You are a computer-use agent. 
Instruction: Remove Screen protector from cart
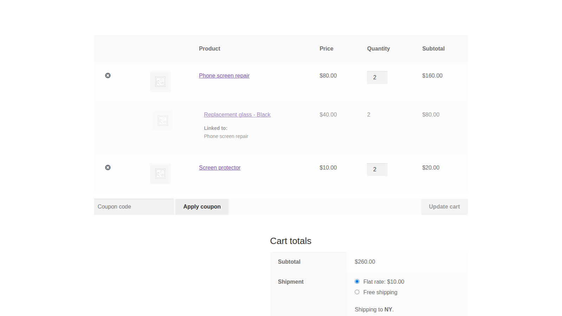108,167
